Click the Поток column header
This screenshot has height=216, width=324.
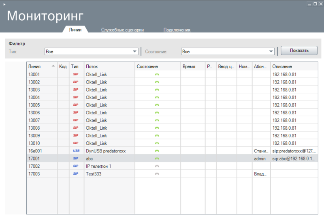92,66
